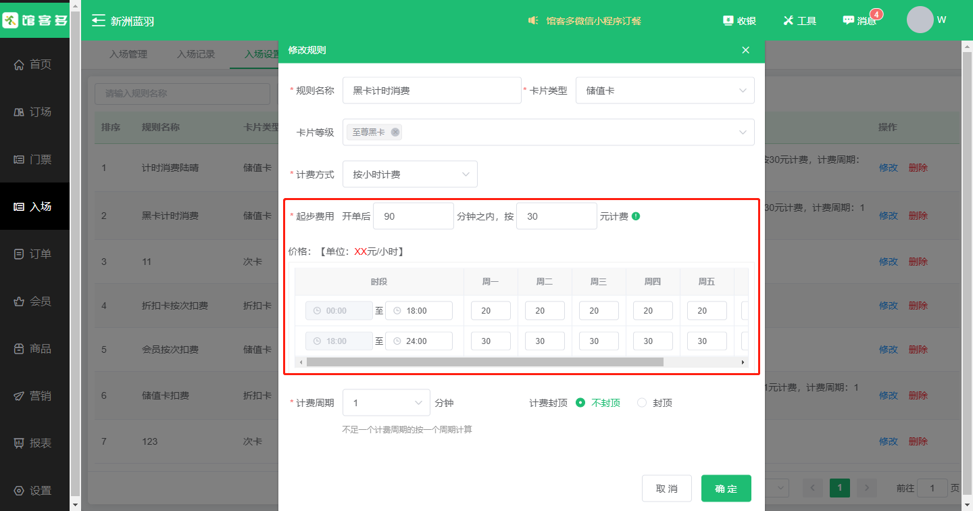Remove the 至尊黑卡 tag via its x icon
The image size is (973, 511).
pyautogui.click(x=395, y=132)
